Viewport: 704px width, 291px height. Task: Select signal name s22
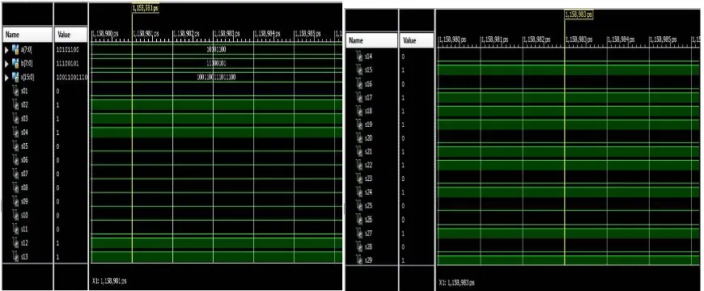tap(368, 165)
